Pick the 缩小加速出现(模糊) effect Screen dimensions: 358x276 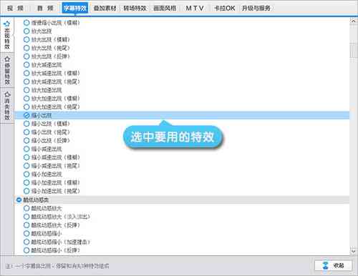52,182
